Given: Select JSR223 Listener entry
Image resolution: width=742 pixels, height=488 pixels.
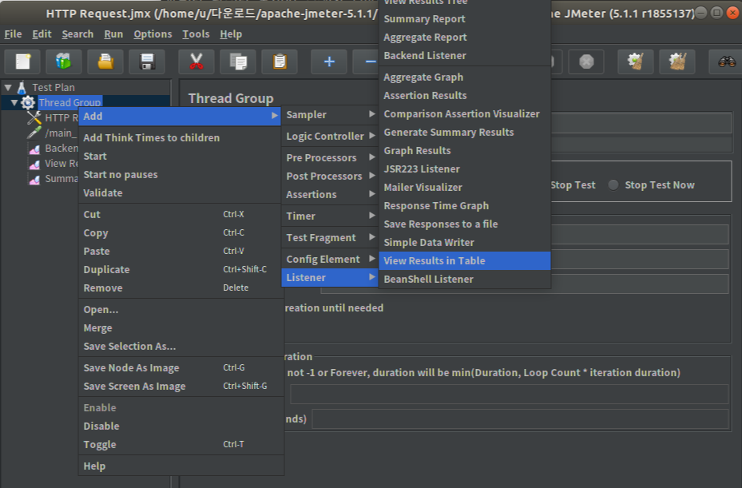Looking at the screenshot, I should tap(465, 169).
